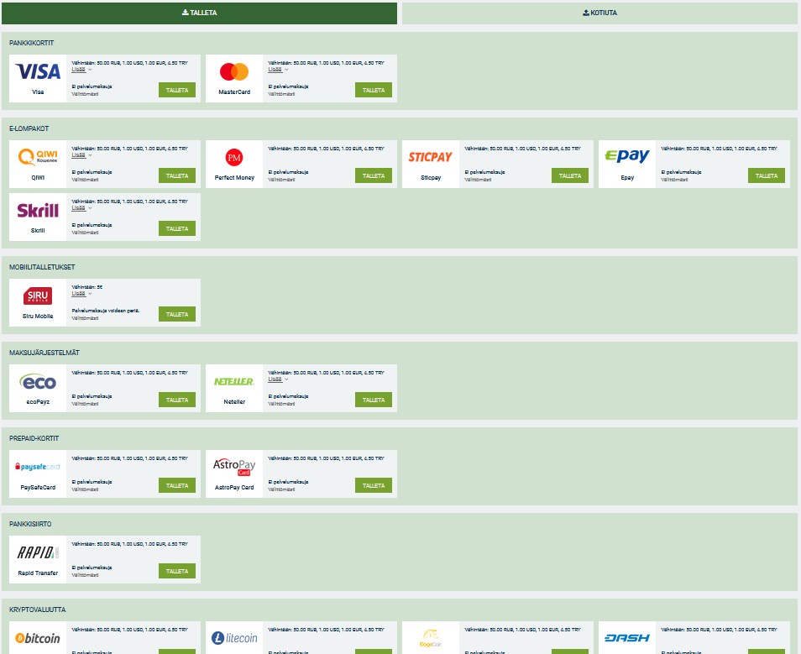Click TALLETA button for MasterCard

pos(374,90)
